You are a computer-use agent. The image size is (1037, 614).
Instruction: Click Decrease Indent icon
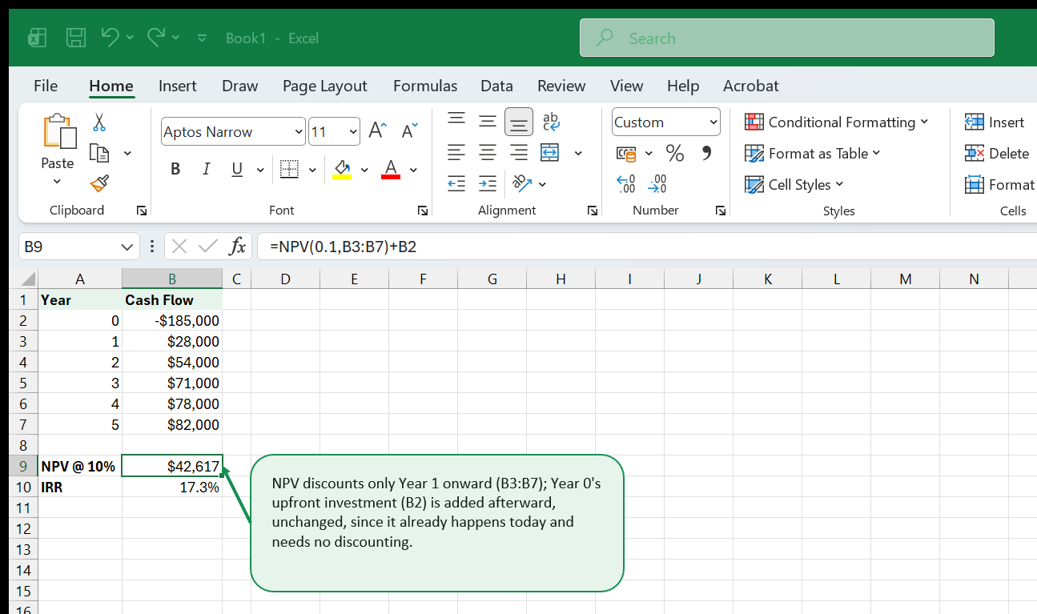pos(456,183)
